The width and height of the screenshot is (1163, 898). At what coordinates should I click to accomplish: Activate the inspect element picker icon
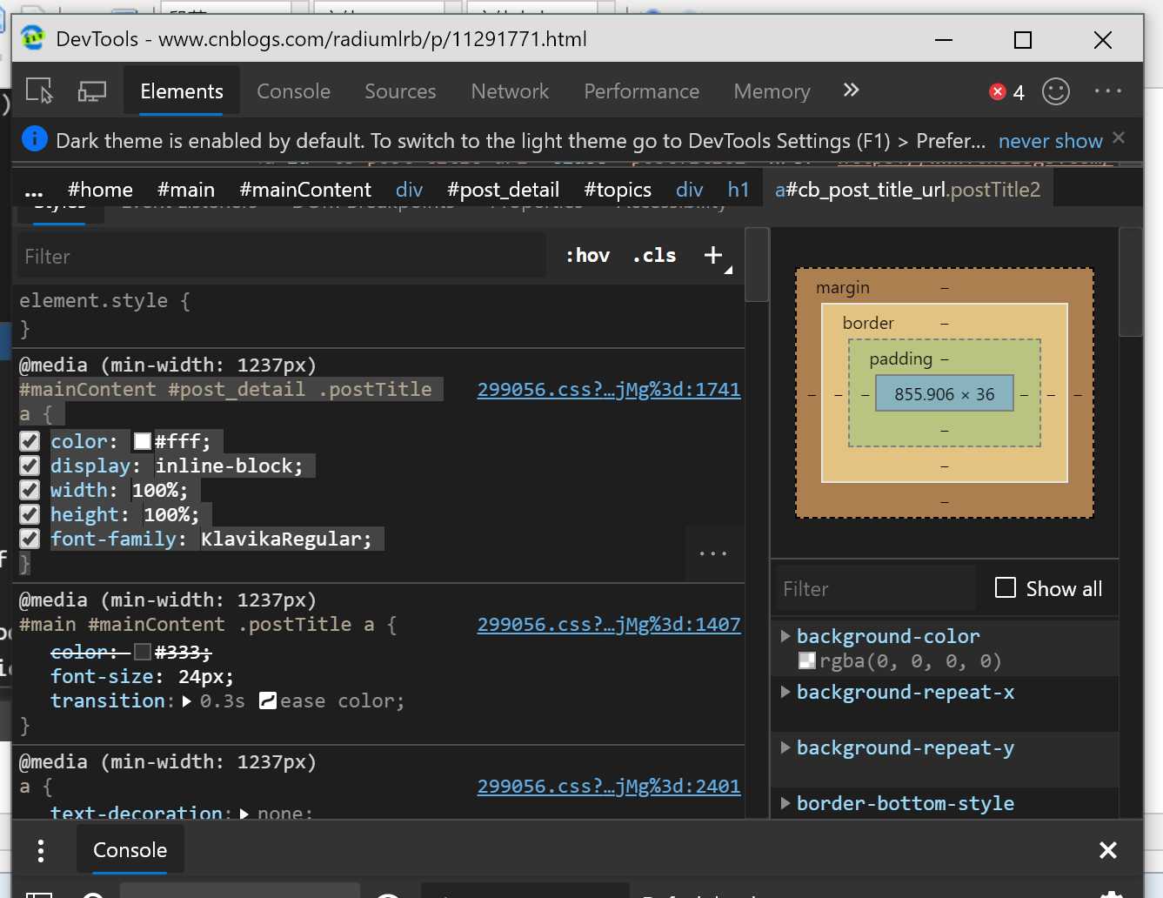point(39,90)
